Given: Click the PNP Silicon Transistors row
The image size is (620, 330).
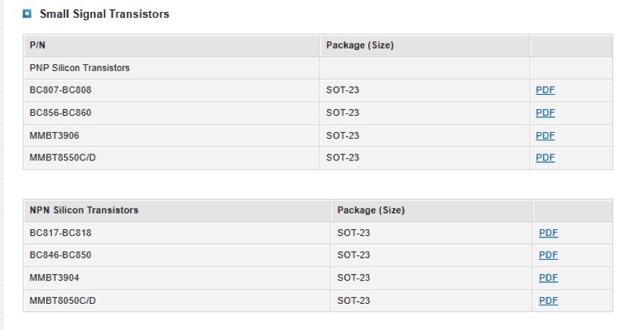Looking at the screenshot, I should tap(80, 68).
